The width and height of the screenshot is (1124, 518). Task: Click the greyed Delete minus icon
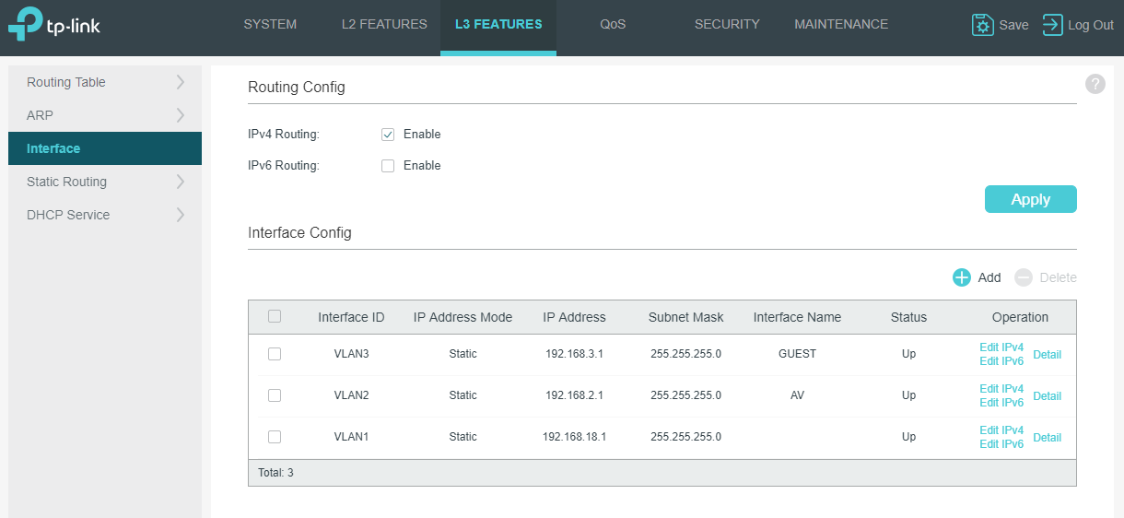(1024, 277)
